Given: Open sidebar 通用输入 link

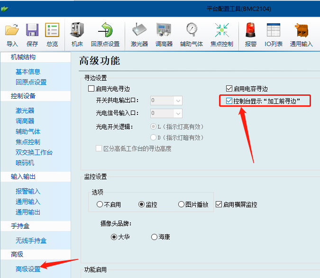Looking at the screenshot, I should pos(28,202).
